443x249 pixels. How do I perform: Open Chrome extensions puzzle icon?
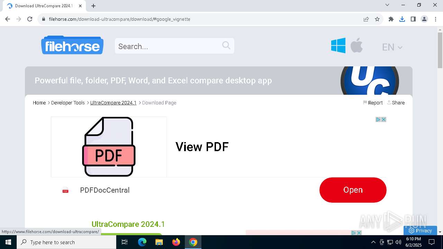(x=391, y=19)
